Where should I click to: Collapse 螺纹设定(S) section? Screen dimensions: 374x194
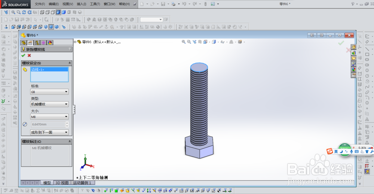(x=70, y=63)
